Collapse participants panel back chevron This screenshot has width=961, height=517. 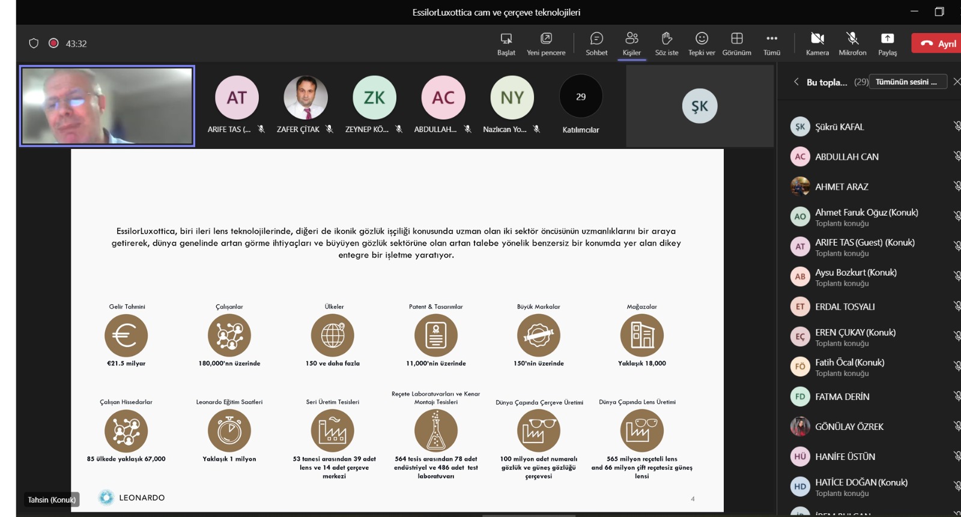click(x=796, y=82)
